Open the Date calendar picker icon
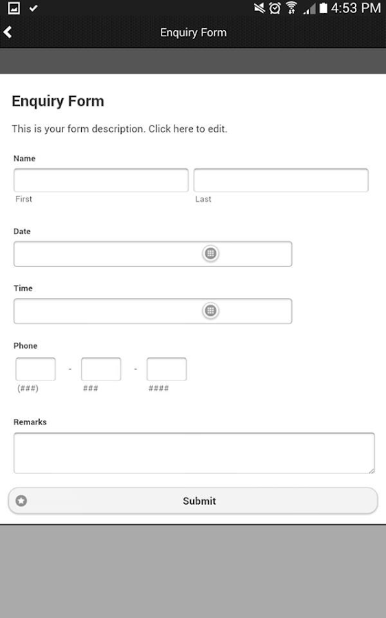Image resolution: width=386 pixels, height=618 pixels. pos(211,253)
